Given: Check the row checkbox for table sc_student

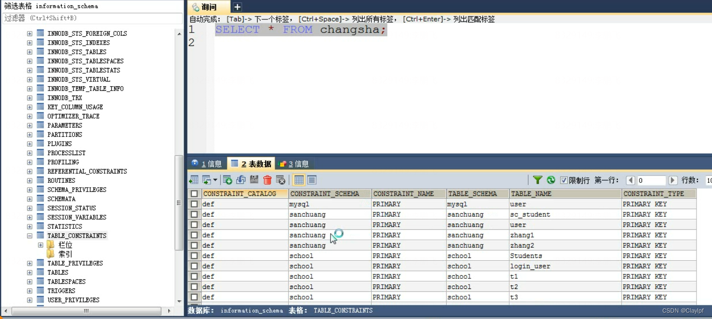Looking at the screenshot, I should tap(194, 214).
